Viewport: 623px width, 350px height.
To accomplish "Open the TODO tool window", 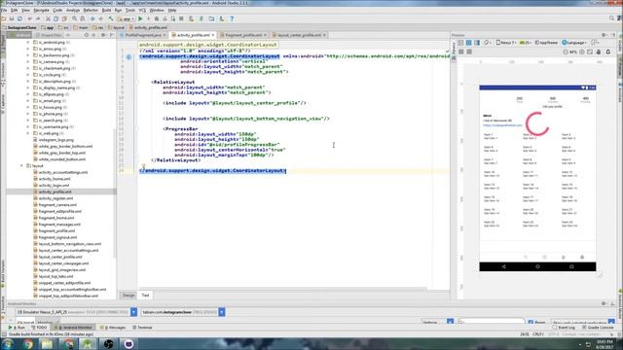I will [39, 328].
